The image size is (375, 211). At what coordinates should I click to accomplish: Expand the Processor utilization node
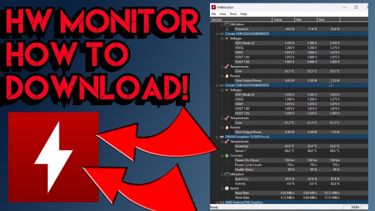click(x=227, y=29)
